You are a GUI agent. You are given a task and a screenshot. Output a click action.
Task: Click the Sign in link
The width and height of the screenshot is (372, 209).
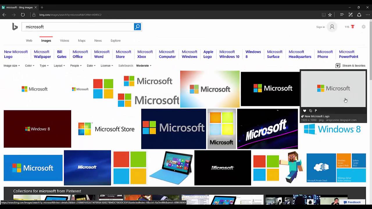pos(320,27)
